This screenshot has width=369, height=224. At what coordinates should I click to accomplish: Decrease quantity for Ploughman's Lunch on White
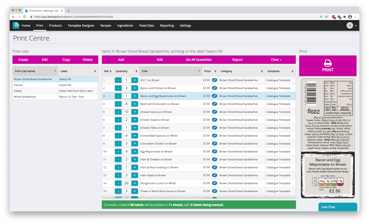tap(118, 184)
